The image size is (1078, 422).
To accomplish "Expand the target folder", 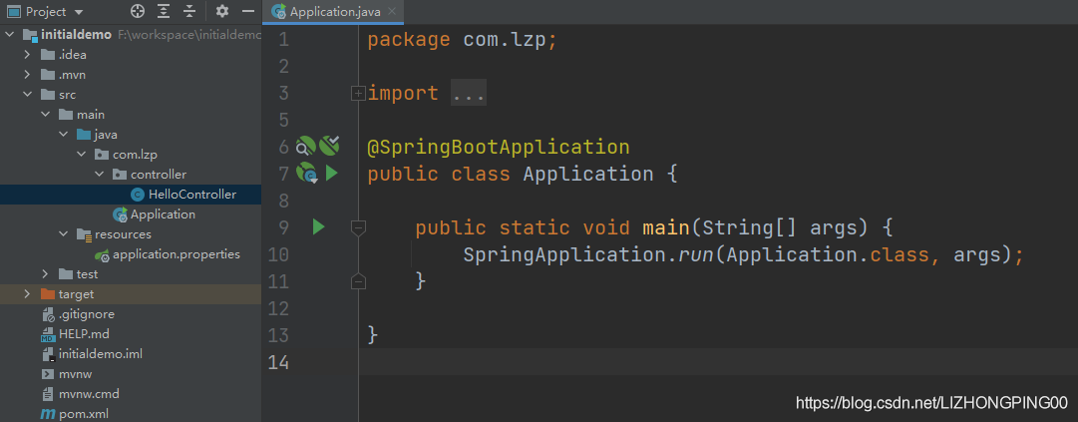I will pos(27,294).
